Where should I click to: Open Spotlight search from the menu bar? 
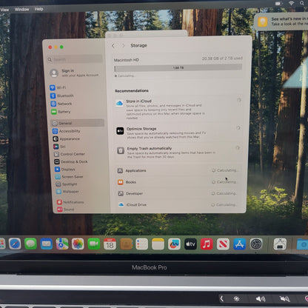(302, 3)
